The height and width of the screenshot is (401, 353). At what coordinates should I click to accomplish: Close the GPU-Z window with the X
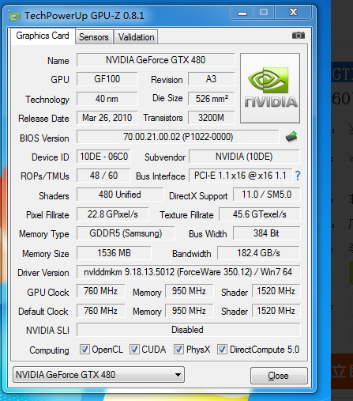[293, 13]
